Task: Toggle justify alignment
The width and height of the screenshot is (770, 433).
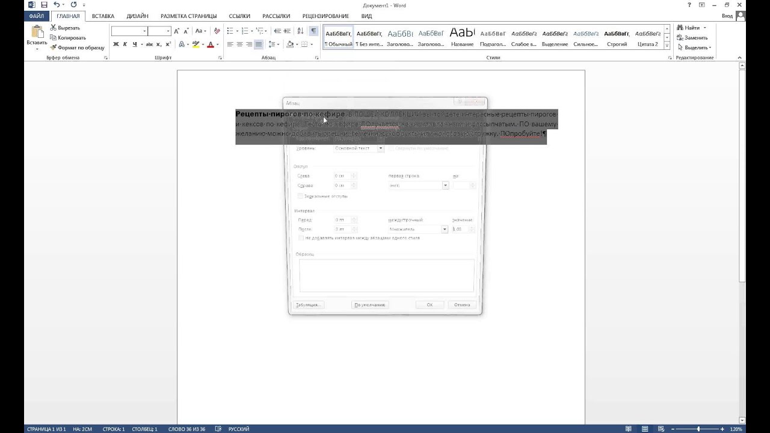Action: (258, 44)
